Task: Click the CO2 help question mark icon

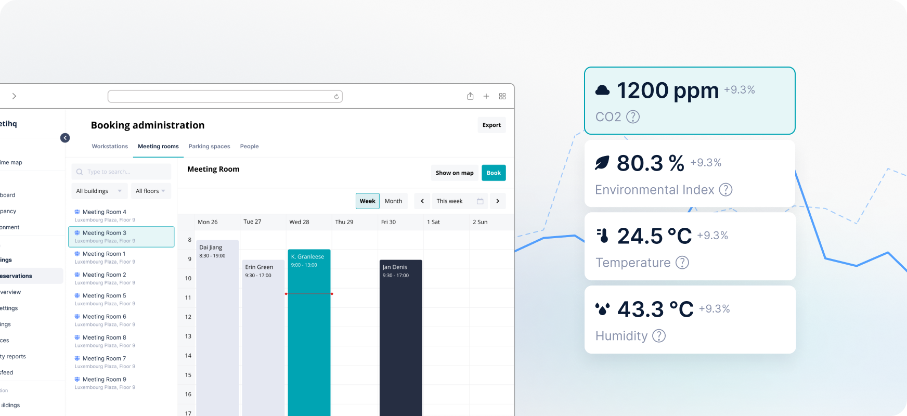Action: 633,117
